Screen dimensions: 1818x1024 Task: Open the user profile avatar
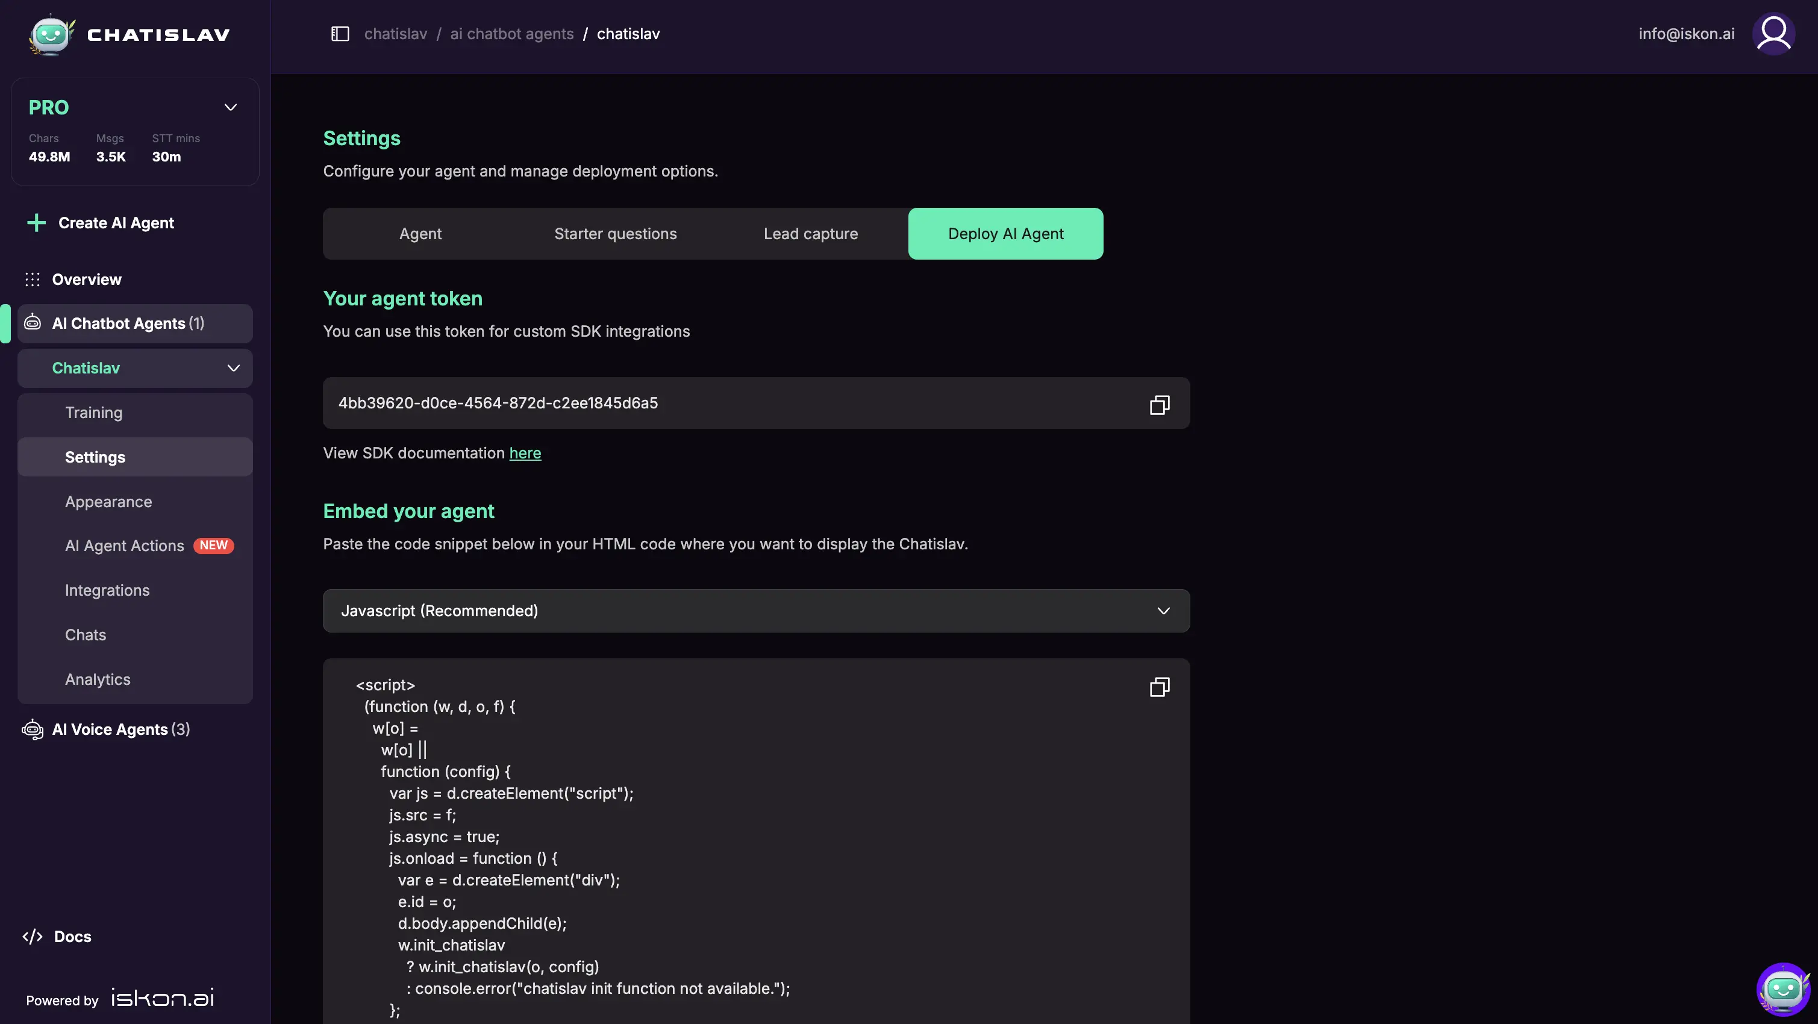tap(1773, 34)
